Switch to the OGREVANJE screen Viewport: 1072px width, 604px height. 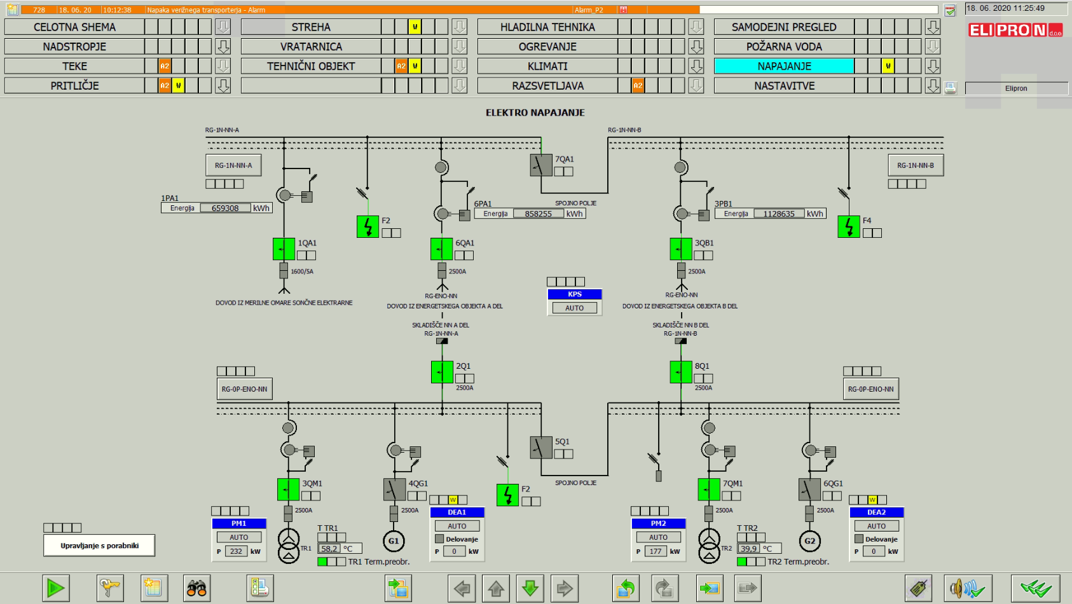pyautogui.click(x=547, y=46)
